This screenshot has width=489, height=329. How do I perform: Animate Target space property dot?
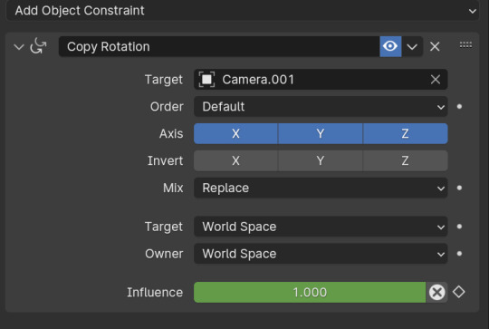coord(459,227)
